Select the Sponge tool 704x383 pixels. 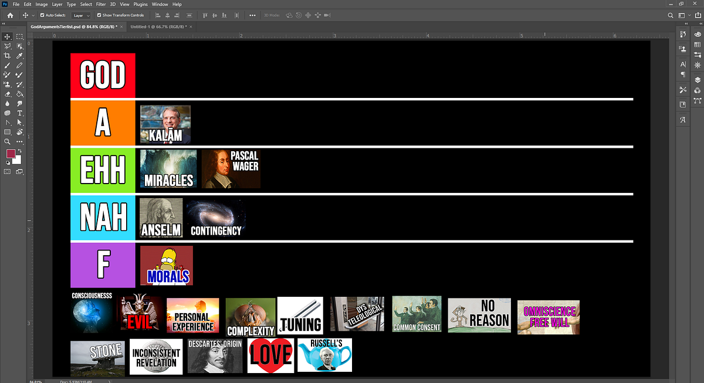pos(7,113)
